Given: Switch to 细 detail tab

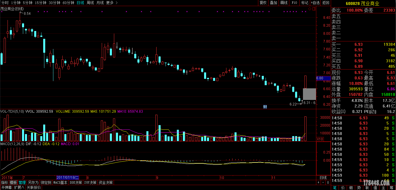Looking at the screenshot, I should click(x=351, y=188).
